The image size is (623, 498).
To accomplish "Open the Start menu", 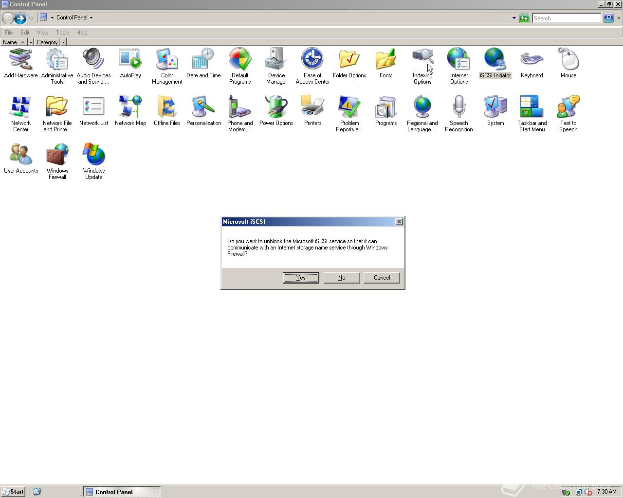I will coord(13,492).
